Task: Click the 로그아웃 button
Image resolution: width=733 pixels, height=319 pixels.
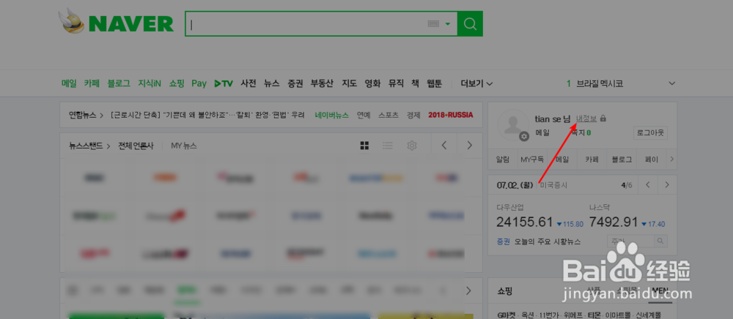Action: [650, 132]
